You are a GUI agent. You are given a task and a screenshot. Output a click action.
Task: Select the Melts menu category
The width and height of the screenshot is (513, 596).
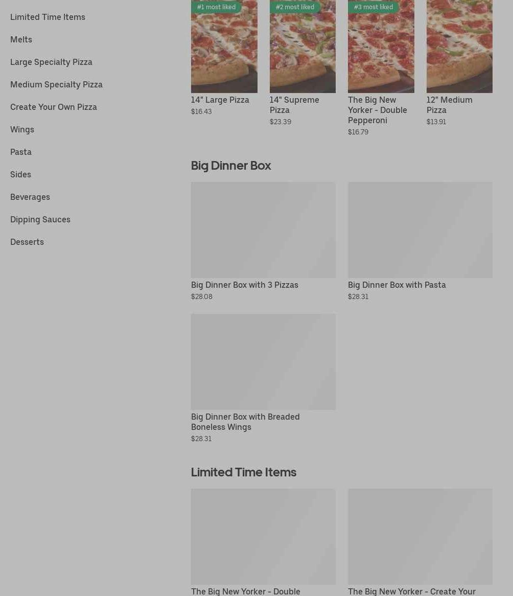(x=21, y=39)
